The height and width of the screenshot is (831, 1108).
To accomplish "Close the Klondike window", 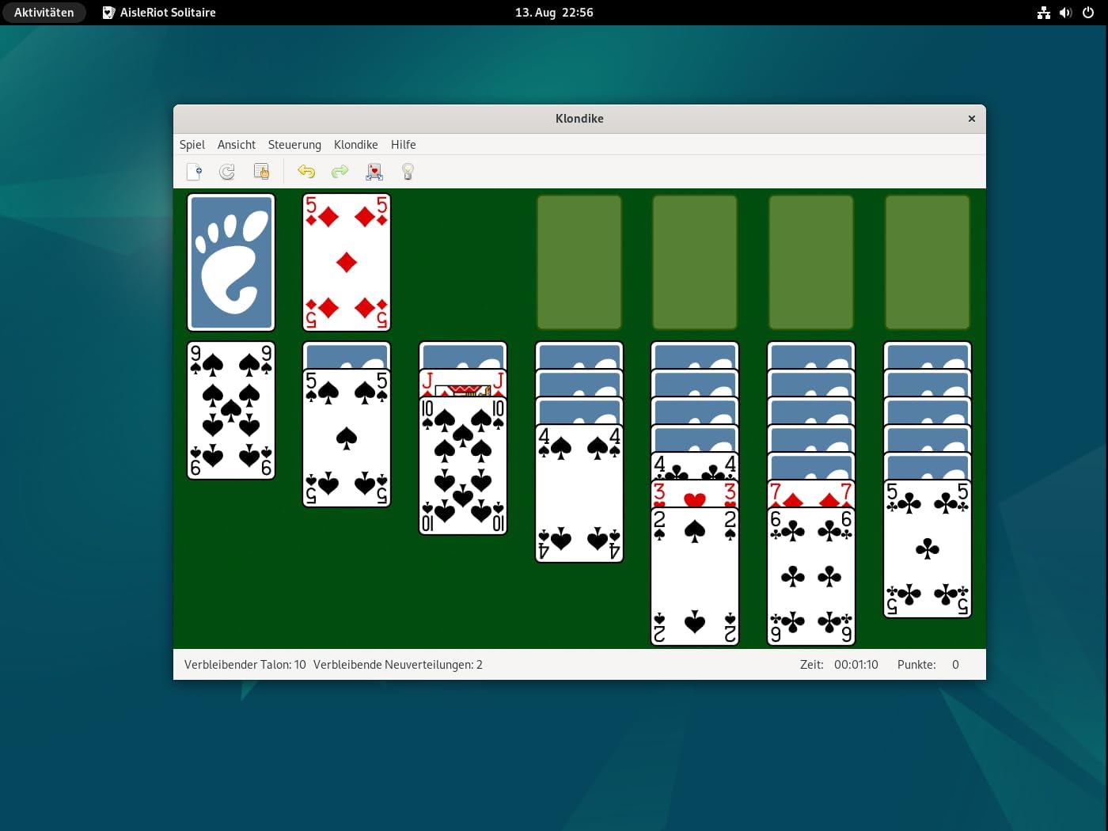I will point(972,119).
